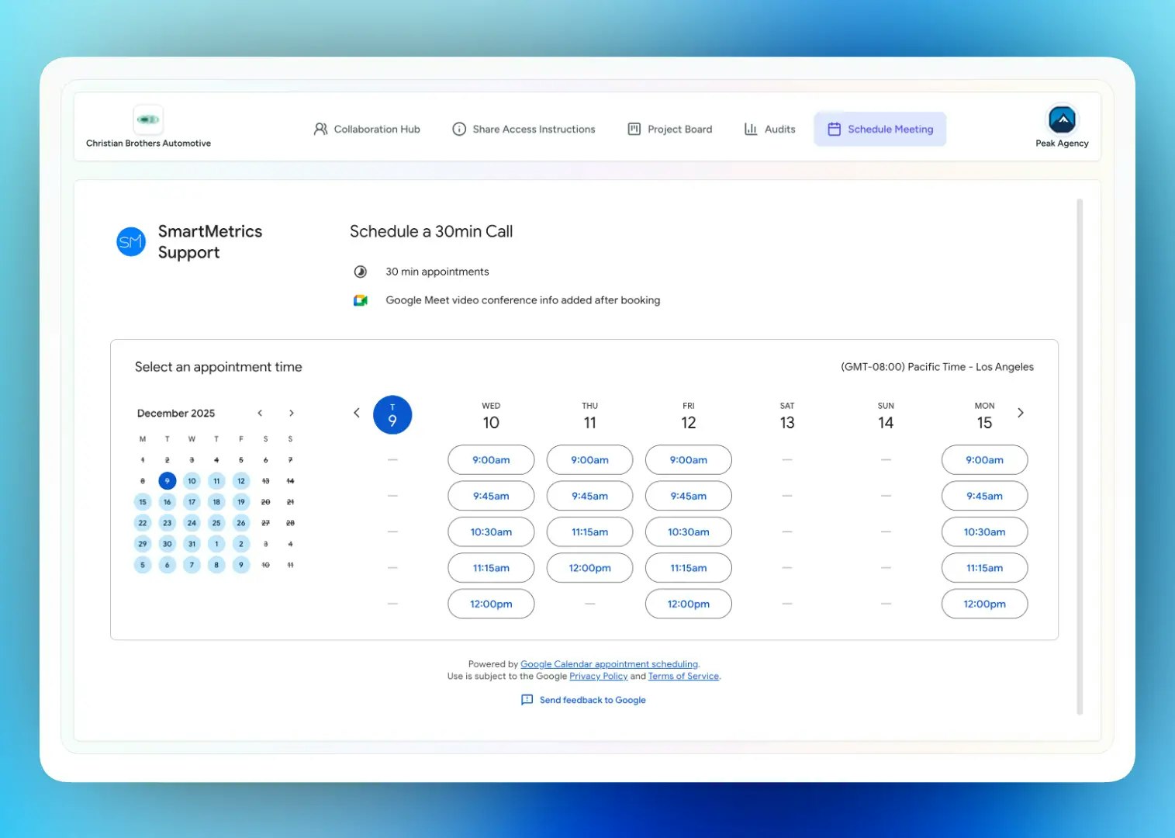
Task: Select December 15 in the mini calendar
Action: [143, 501]
